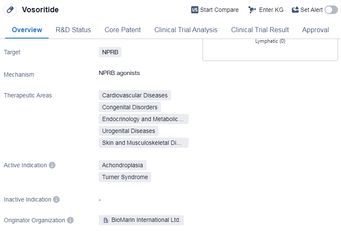Click the BioMarin organization building icon
This screenshot has width=341, height=235.
point(105,220)
